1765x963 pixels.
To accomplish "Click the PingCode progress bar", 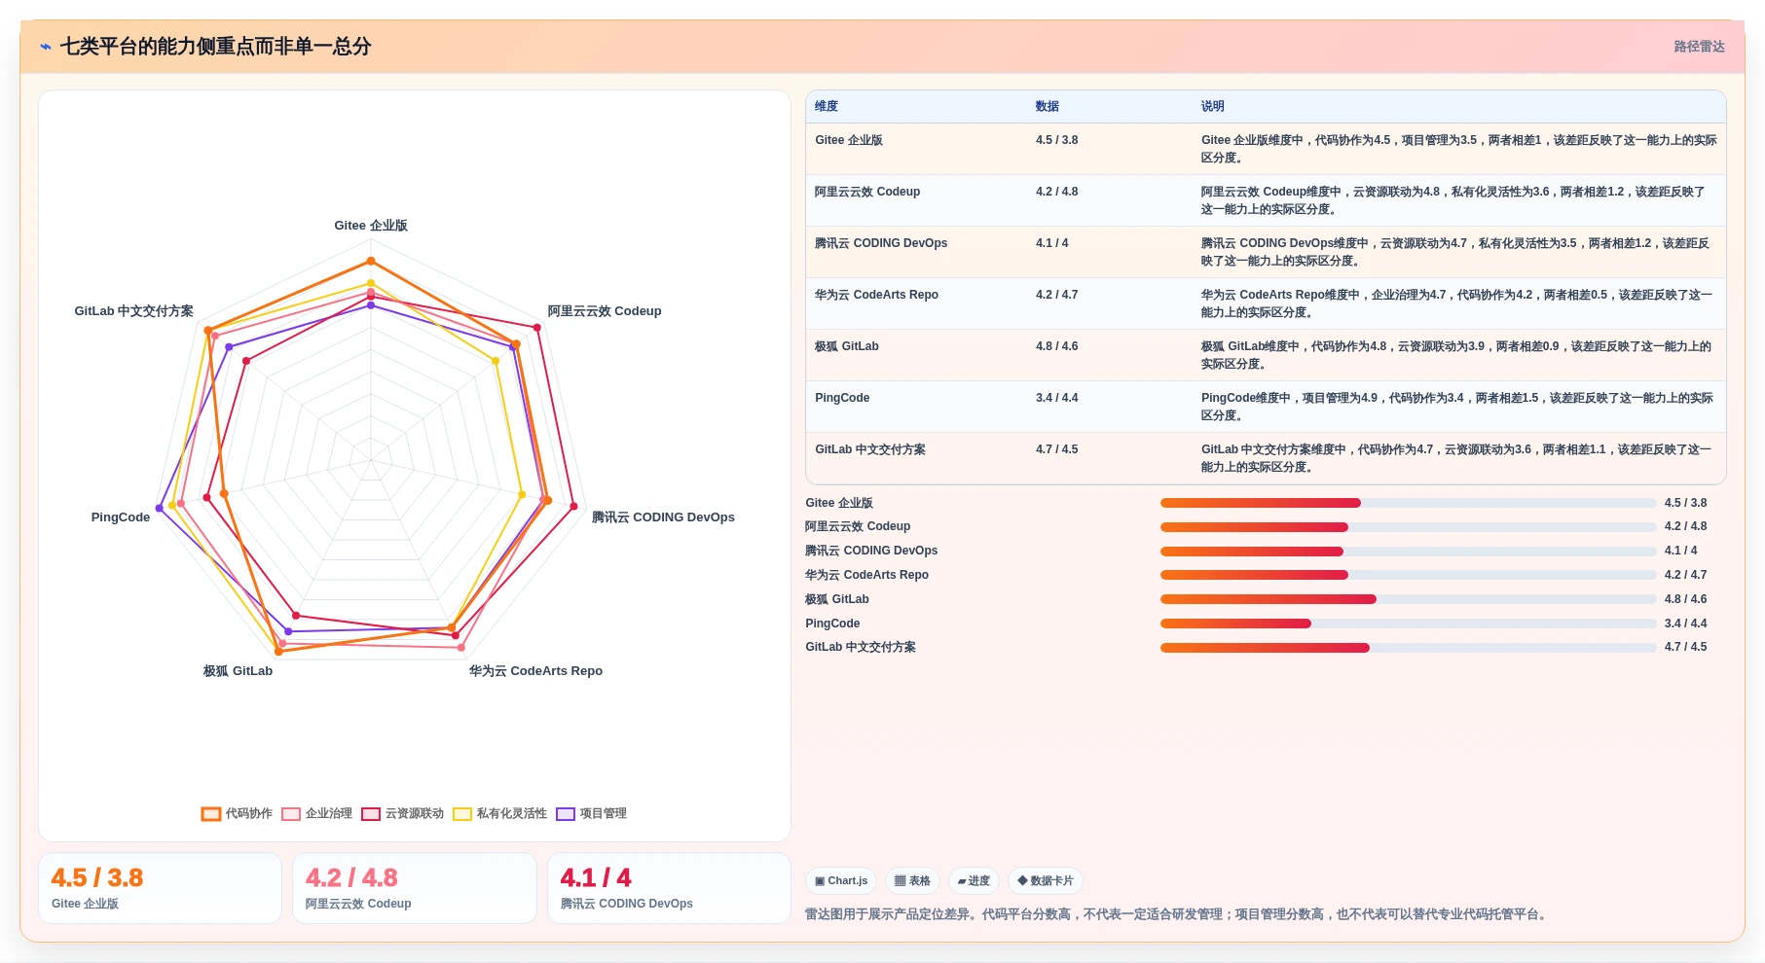I will coord(1408,624).
